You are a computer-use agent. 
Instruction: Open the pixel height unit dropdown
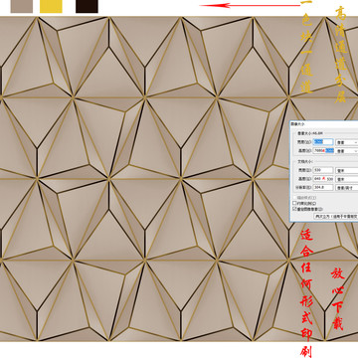click(x=347, y=151)
